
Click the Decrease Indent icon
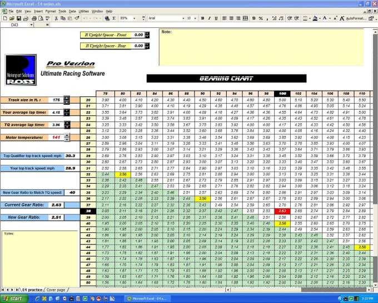pos(290,18)
